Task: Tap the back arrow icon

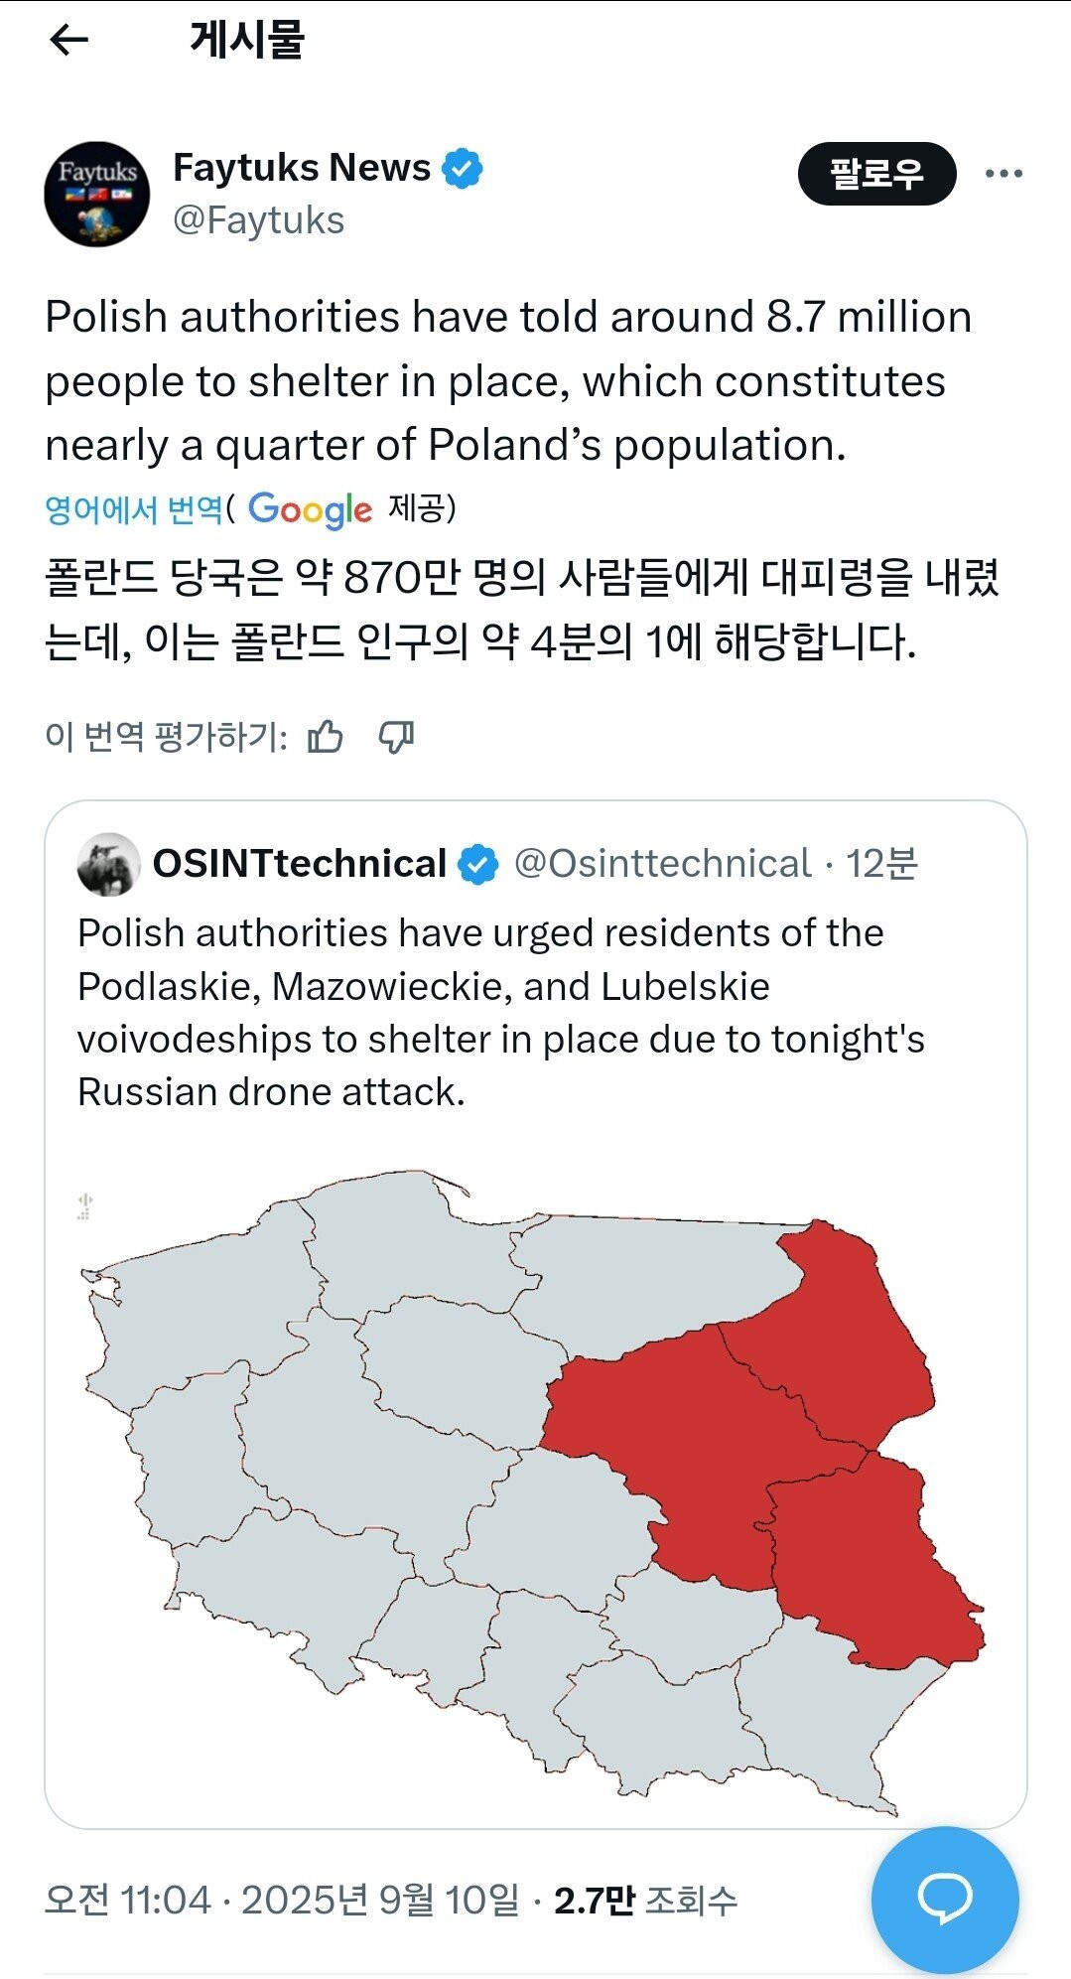Action: 68,41
